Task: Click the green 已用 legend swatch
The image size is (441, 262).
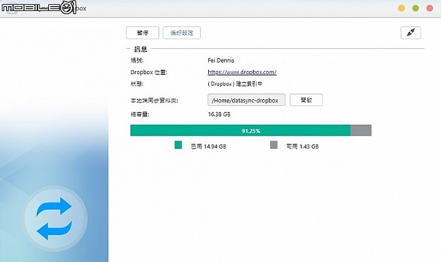Action: (178, 145)
